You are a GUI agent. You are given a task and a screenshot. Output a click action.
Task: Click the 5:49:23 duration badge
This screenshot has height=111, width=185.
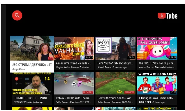(89, 57)
